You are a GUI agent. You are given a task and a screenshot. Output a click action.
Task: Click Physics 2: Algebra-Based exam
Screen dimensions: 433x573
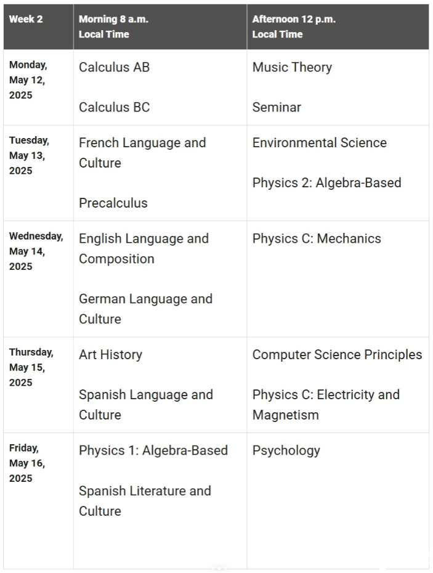pyautogui.click(x=326, y=183)
